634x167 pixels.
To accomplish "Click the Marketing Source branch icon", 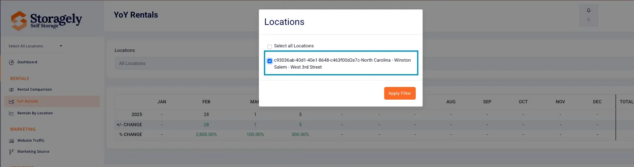I will coord(11,151).
